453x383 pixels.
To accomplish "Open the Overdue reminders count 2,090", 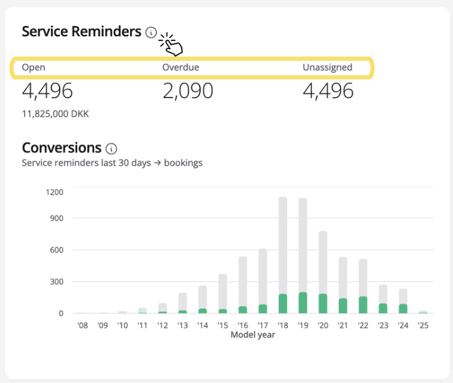I will click(188, 91).
